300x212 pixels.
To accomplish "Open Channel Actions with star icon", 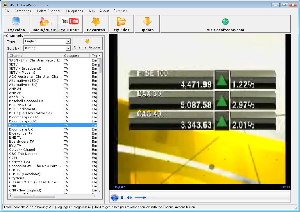I will tap(87, 44).
